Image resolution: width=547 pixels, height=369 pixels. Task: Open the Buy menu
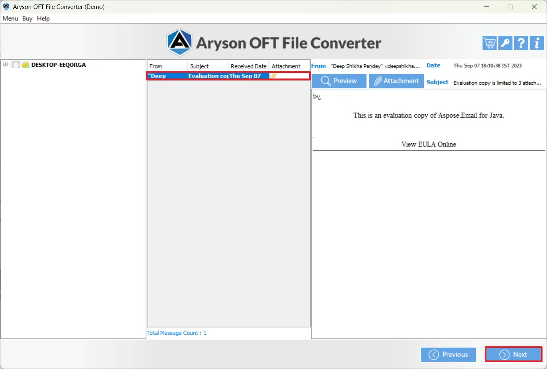[27, 18]
